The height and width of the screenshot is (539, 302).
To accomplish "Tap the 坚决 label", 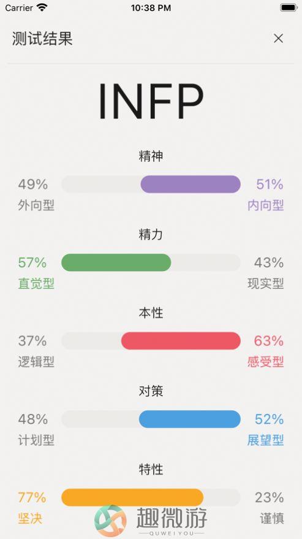I will click(x=30, y=518).
